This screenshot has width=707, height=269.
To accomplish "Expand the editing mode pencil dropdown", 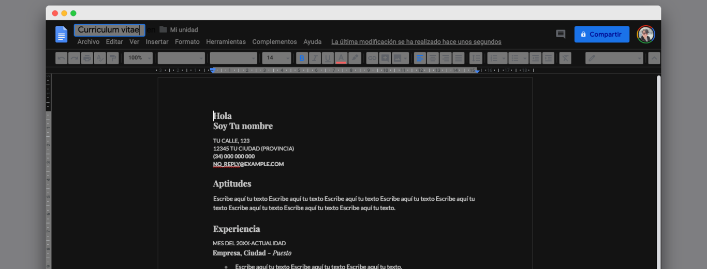I will coord(614,58).
